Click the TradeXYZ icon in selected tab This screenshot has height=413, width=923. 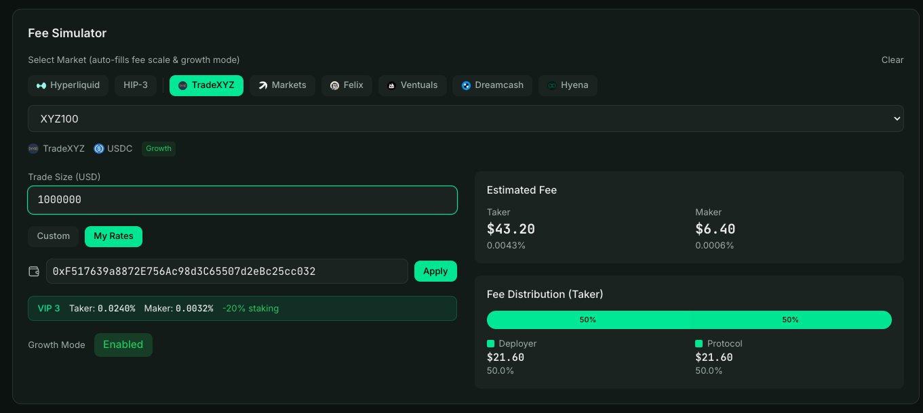[x=182, y=85]
